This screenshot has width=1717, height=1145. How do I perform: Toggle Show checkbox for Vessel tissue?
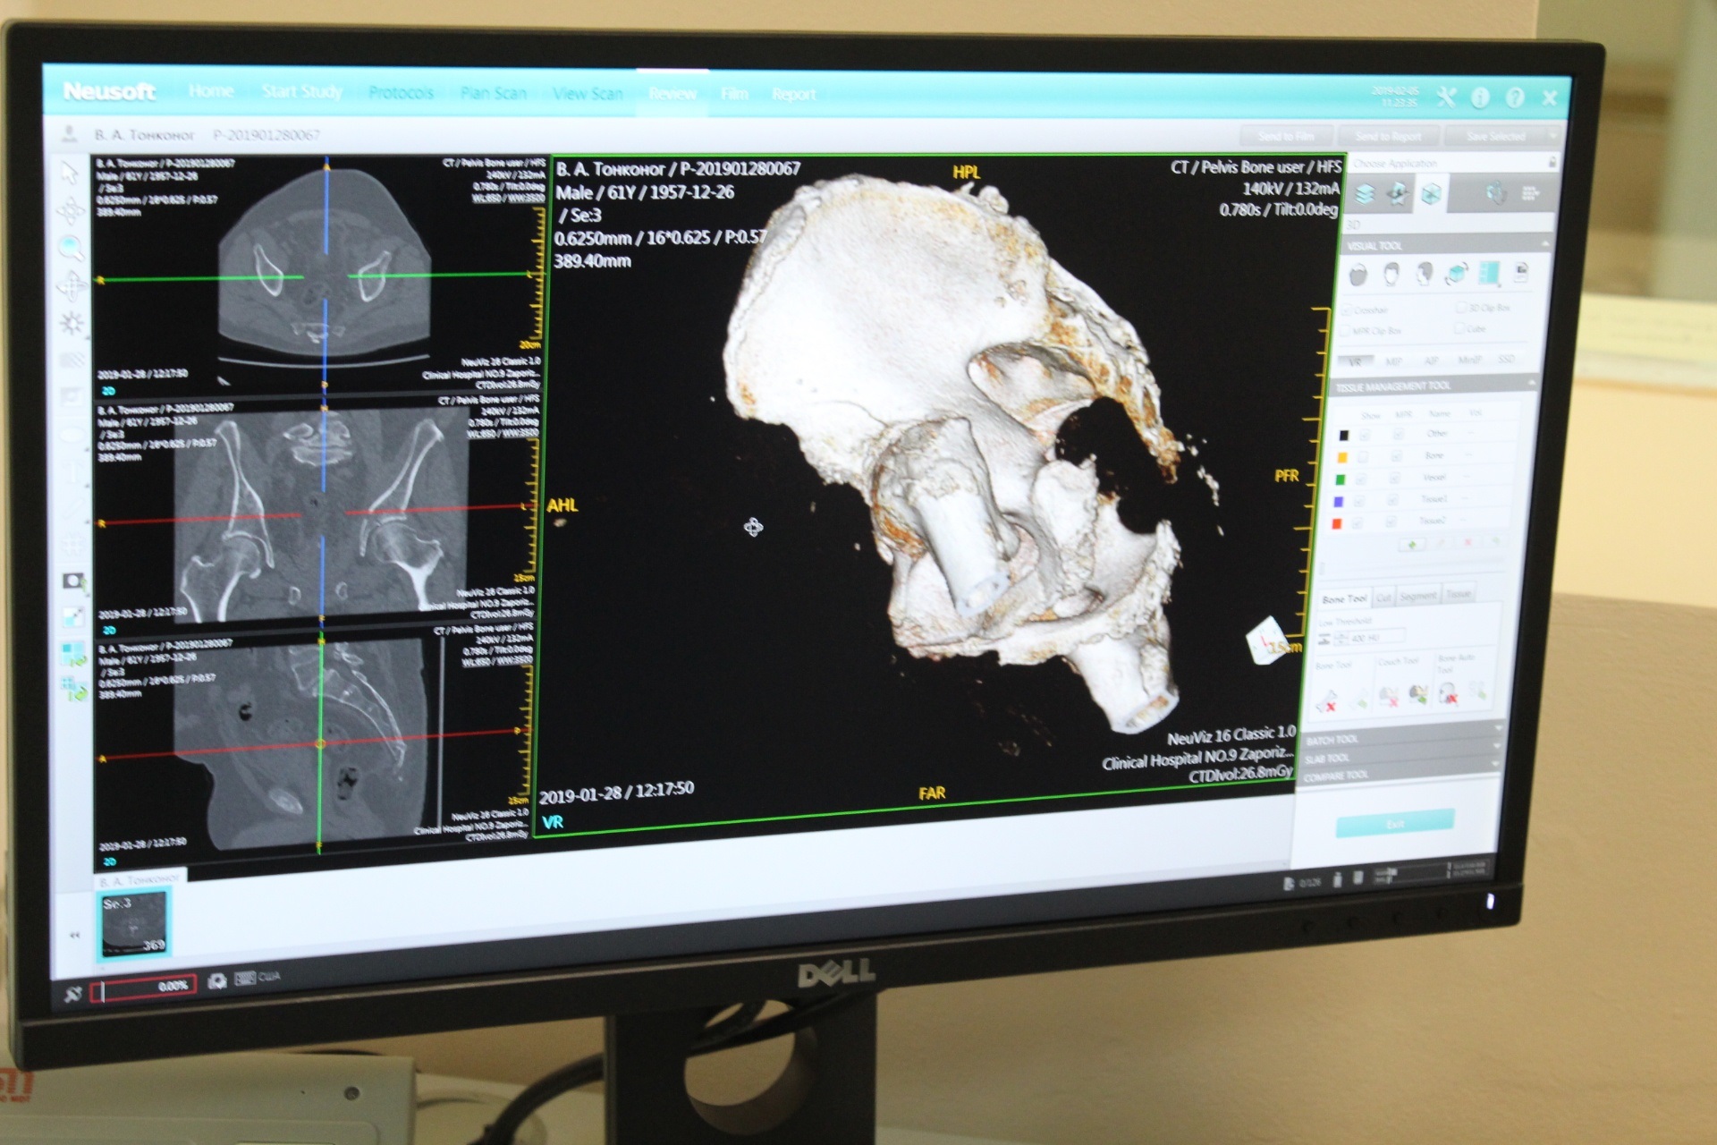point(1362,479)
